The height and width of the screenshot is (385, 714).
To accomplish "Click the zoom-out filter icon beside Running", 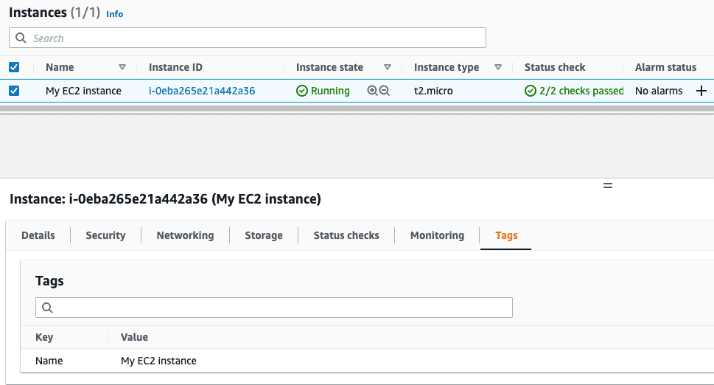I will click(385, 91).
